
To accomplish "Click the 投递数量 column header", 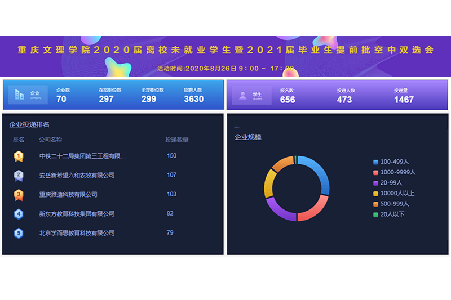I will coord(176,140).
